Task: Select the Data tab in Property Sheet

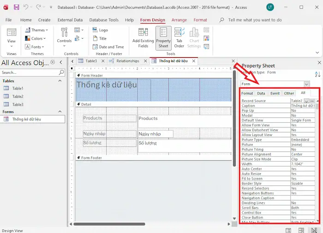Action: pos(261,93)
